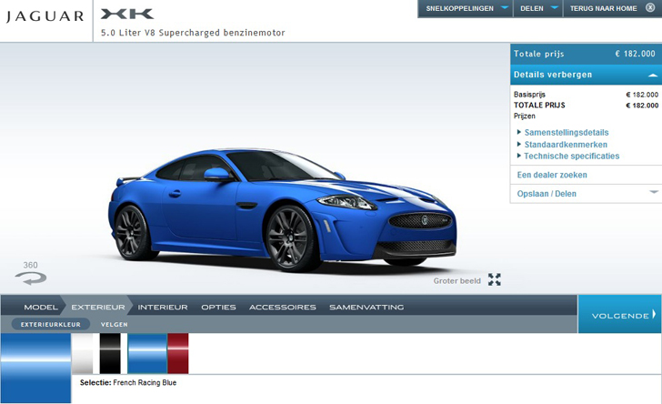Choose the small blue exterior color swatch
This screenshot has width=662, height=404.
click(147, 353)
